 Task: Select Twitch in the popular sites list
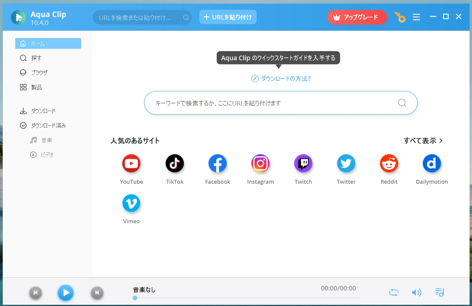click(303, 163)
